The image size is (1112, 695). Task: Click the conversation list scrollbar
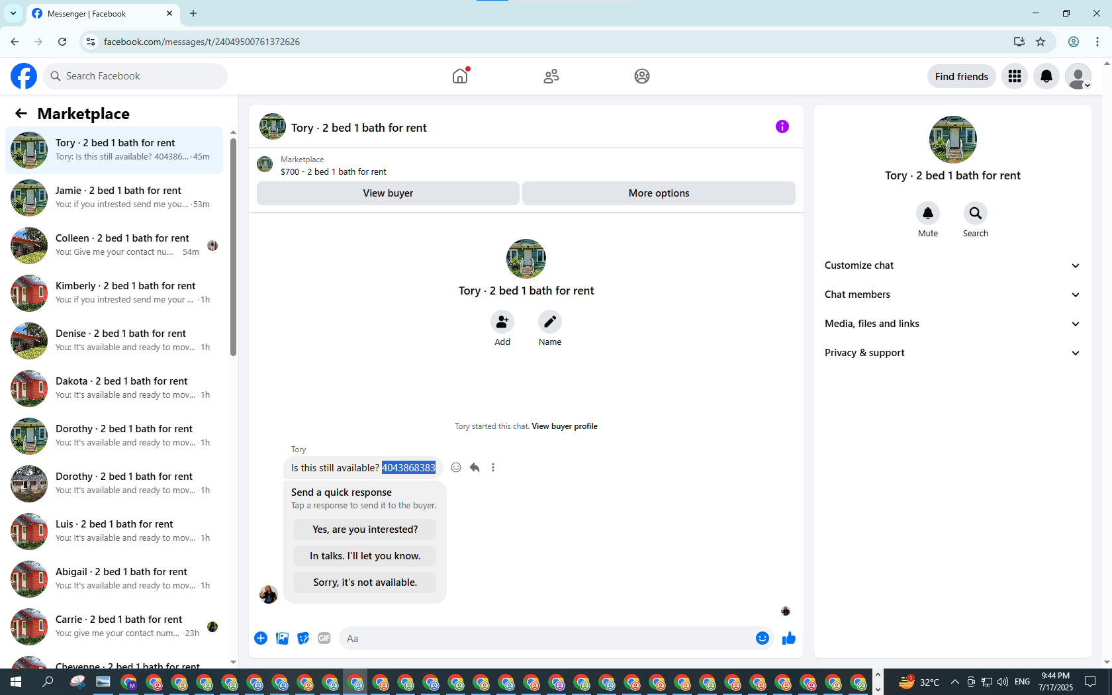click(233, 247)
